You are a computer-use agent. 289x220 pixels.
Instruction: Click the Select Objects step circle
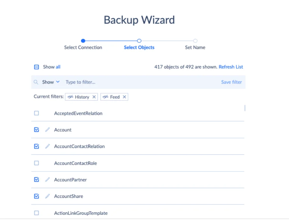139,41
